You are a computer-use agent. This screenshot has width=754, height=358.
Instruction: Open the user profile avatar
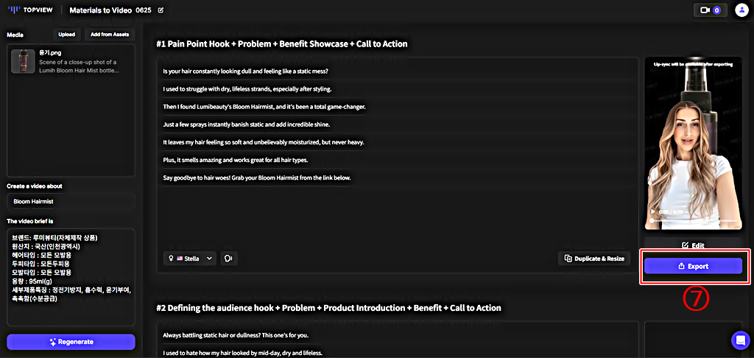pos(741,10)
